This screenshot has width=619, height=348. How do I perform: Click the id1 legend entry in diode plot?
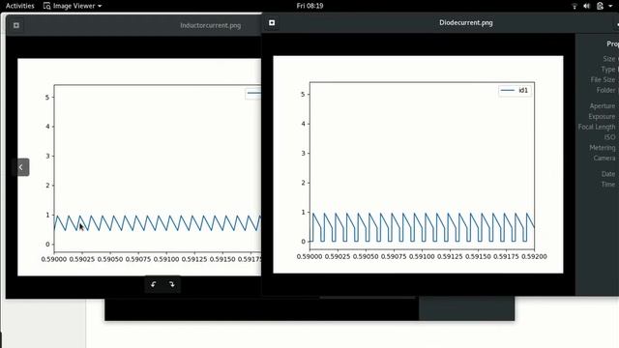tap(515, 90)
